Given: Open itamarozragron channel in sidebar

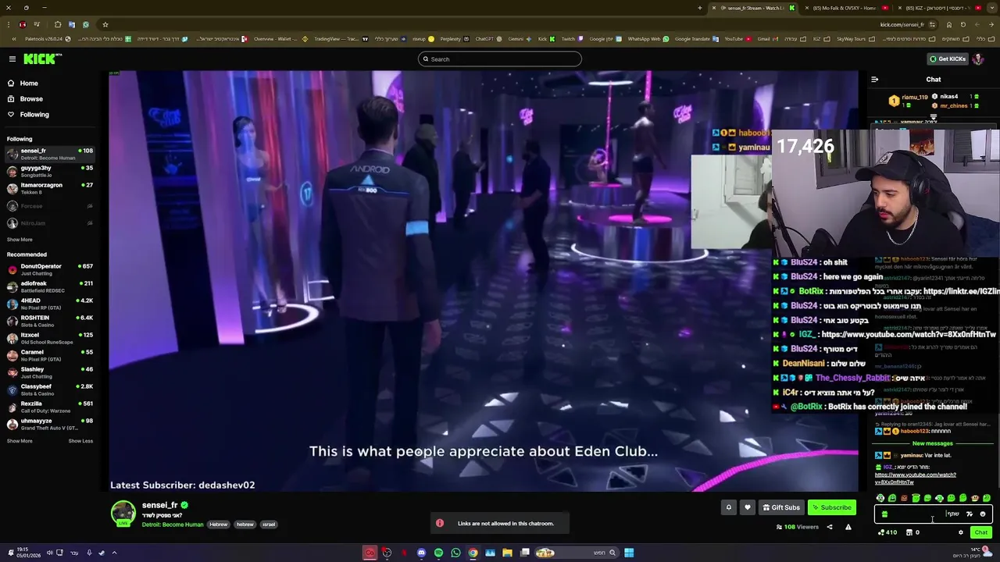Looking at the screenshot, I should click(50, 188).
